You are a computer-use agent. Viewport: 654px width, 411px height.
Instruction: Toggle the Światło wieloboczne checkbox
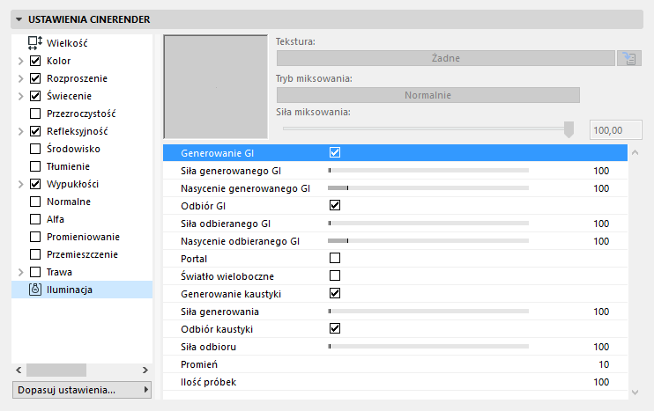(335, 275)
